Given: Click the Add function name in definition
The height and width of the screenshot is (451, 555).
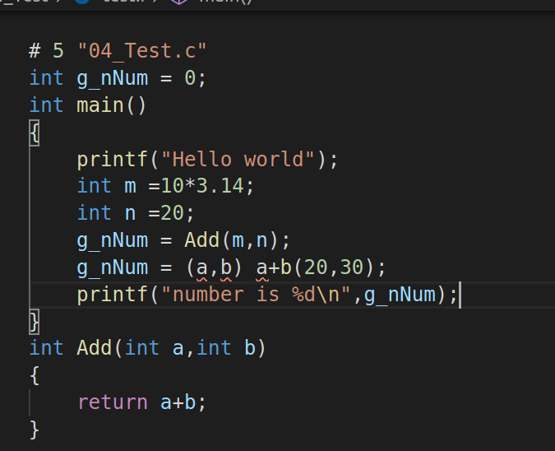Looking at the screenshot, I should click(95, 348).
